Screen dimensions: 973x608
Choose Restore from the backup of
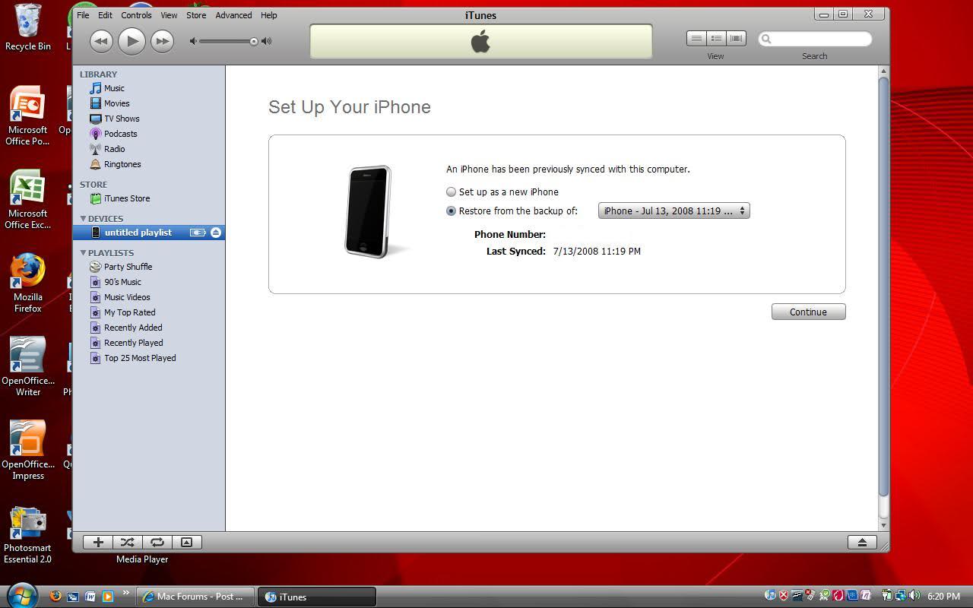[x=452, y=211]
